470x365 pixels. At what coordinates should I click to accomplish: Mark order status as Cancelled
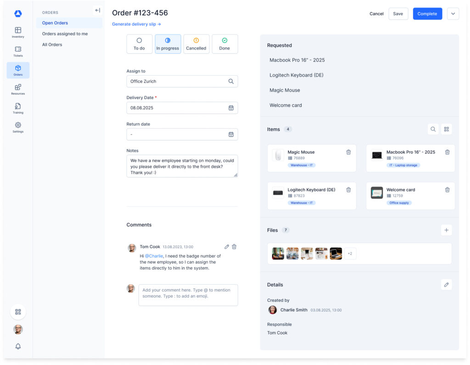tap(196, 44)
